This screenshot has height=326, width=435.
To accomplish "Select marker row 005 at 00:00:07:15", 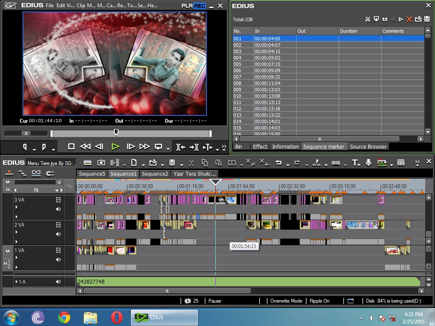I will click(x=328, y=64).
